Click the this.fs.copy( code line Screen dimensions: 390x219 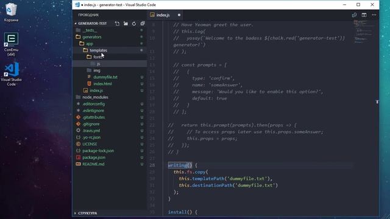(191, 172)
